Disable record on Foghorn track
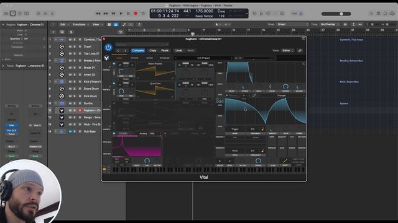Screen dimensions: 398x223 pyautogui.click(x=80, y=110)
